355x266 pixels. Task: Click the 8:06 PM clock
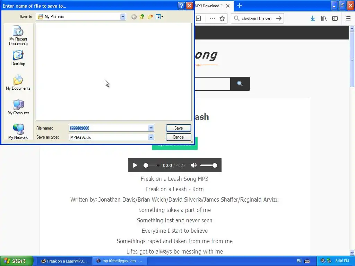(342, 261)
